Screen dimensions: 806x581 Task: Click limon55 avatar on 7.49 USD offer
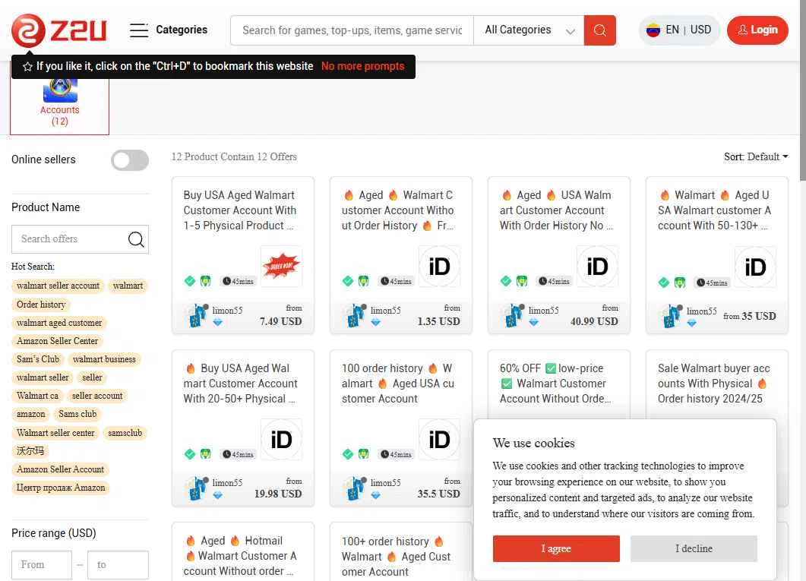tap(197, 315)
